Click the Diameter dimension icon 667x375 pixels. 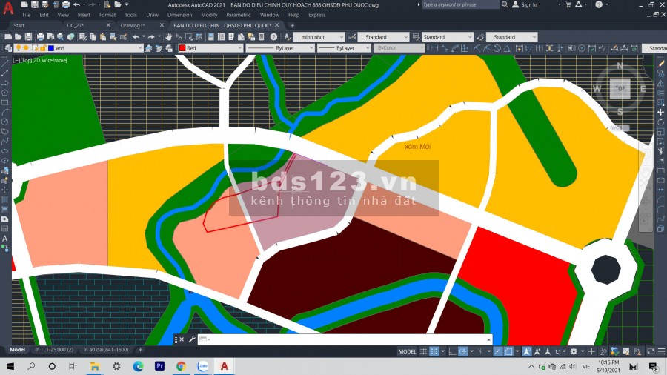pyautogui.click(x=497, y=48)
